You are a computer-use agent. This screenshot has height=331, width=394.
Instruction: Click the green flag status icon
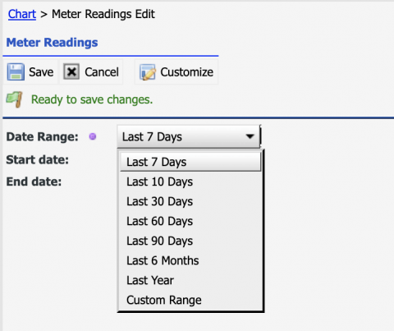click(x=14, y=99)
